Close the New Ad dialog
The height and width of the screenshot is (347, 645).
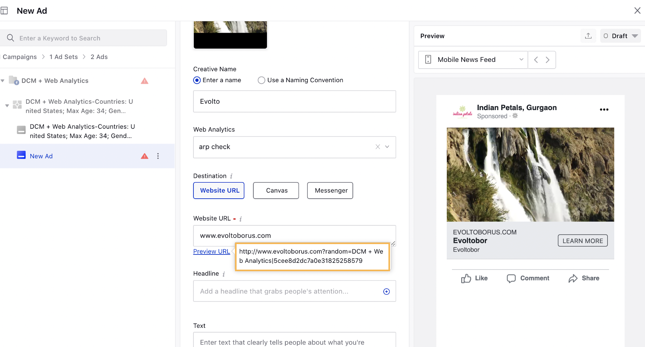(637, 11)
